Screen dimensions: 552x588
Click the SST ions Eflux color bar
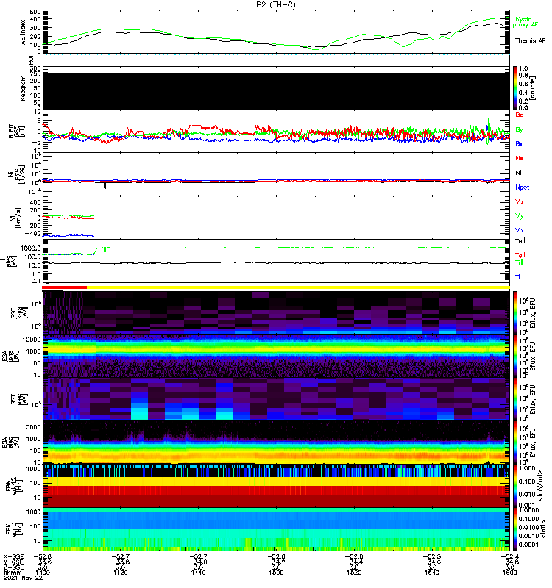515,313
